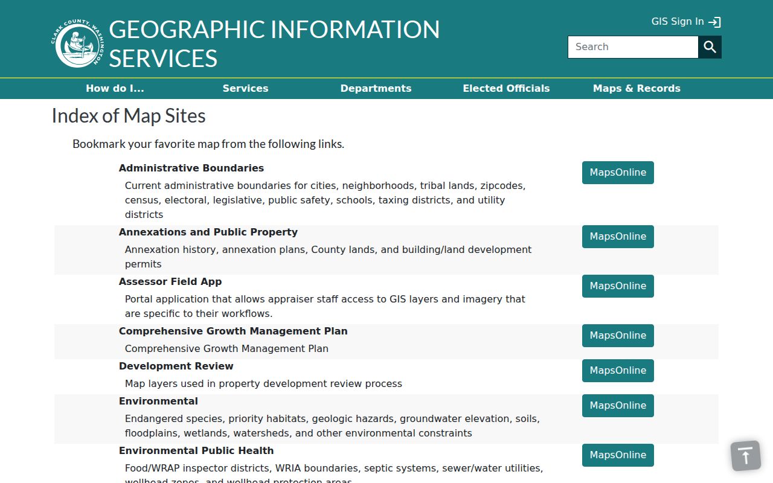Select the Development Review heading
Viewport: 773px width, 483px height.
[176, 366]
